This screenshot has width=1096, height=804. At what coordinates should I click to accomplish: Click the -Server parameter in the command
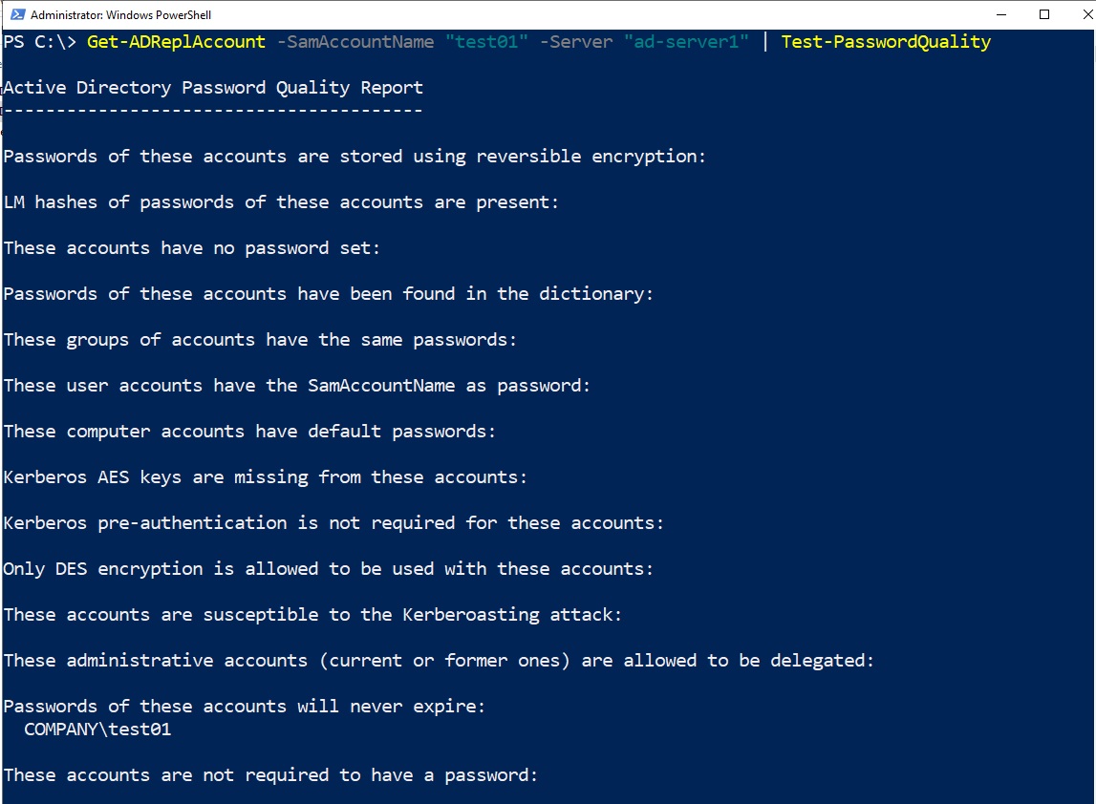tap(575, 42)
